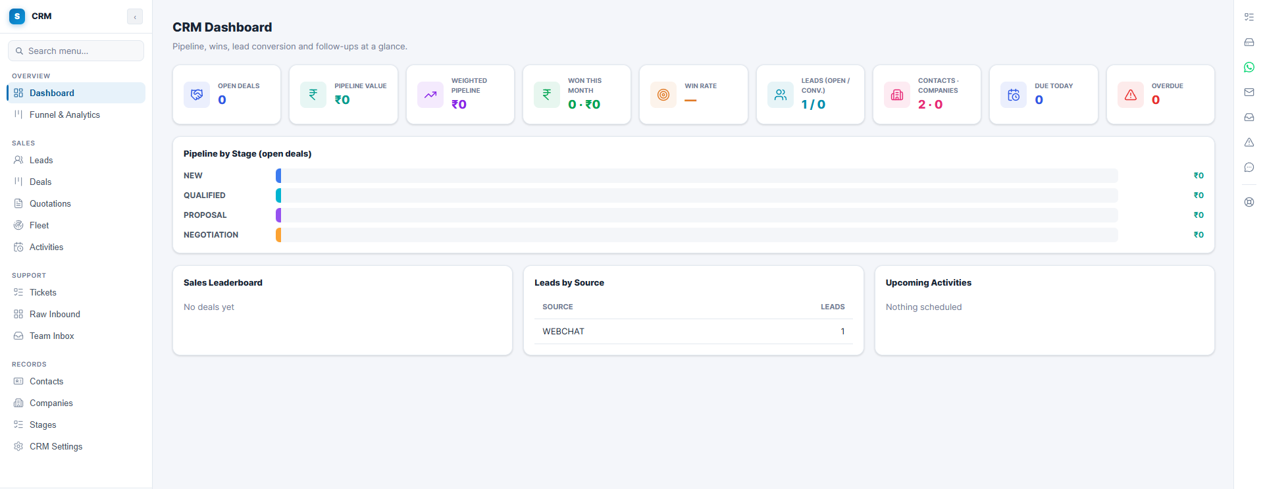Click the 'No deals yet' text in Sales Leaderboard
Screen dimensions: 1263x489
[209, 307]
